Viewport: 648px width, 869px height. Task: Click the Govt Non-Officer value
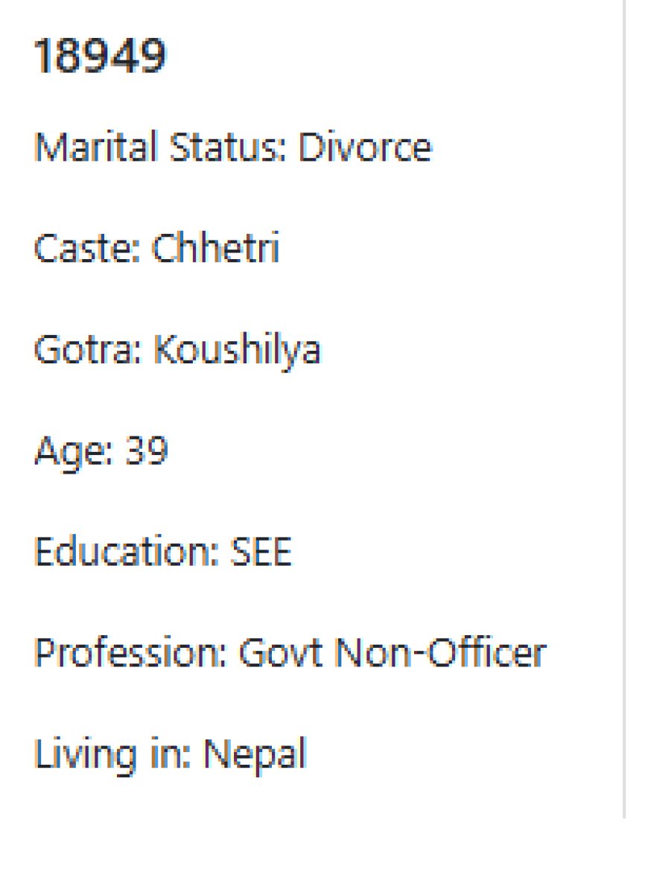coord(393,652)
